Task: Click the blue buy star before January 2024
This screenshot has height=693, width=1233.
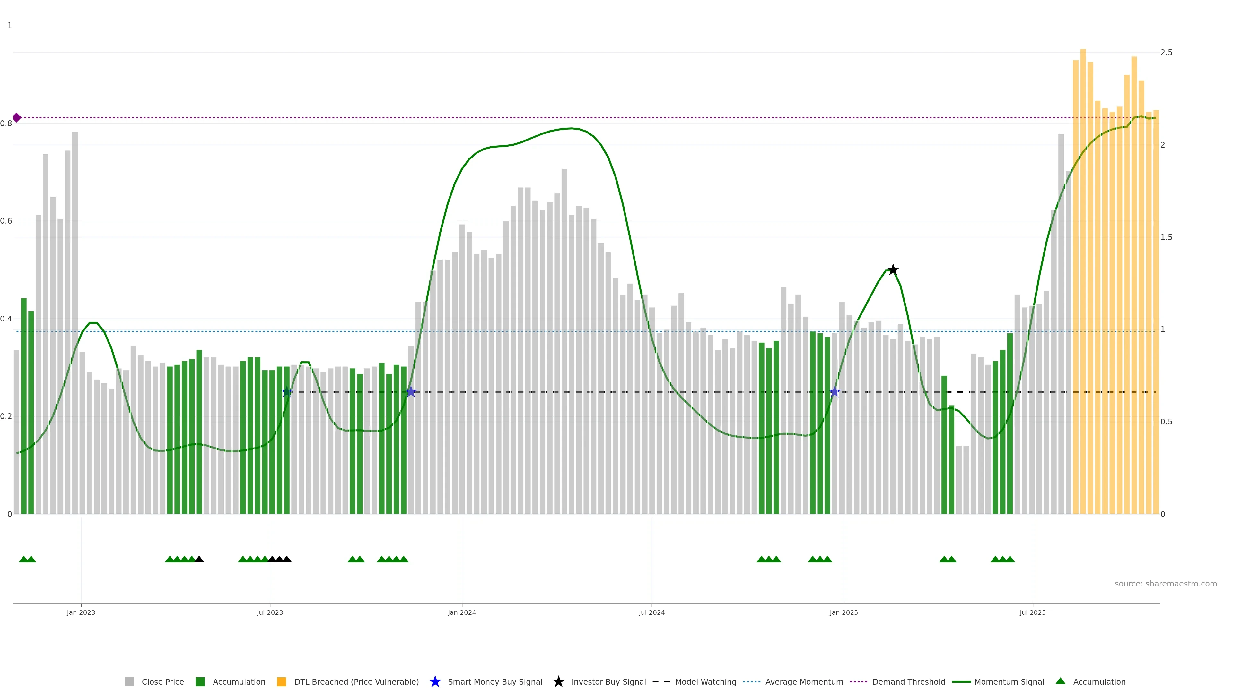Action: tap(411, 392)
